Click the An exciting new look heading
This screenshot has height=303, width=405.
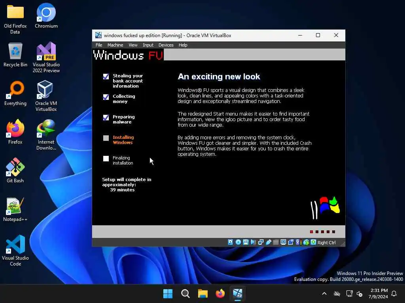219,77
